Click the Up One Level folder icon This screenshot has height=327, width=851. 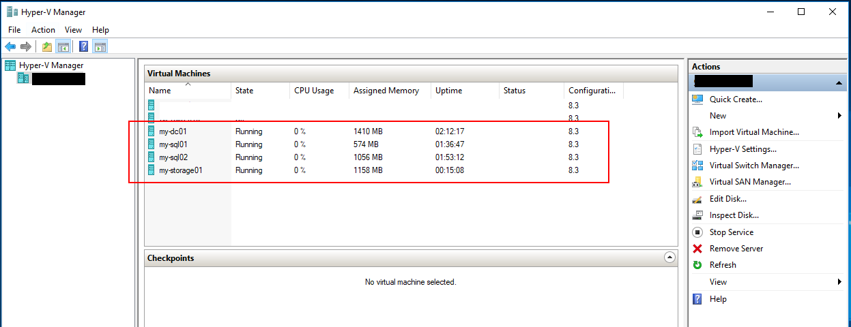[x=46, y=46]
